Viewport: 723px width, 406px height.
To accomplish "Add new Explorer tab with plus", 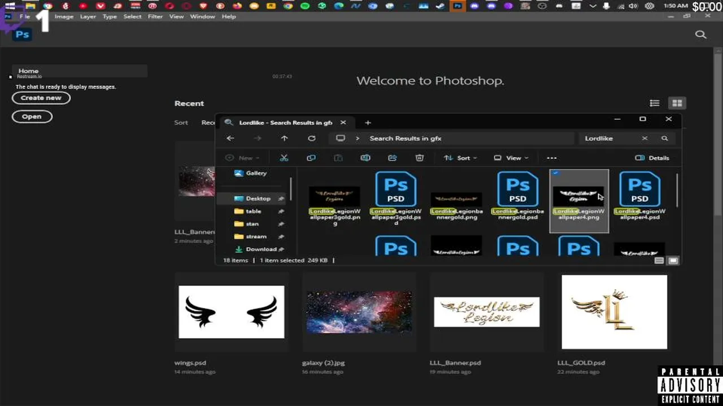I will pos(368,122).
